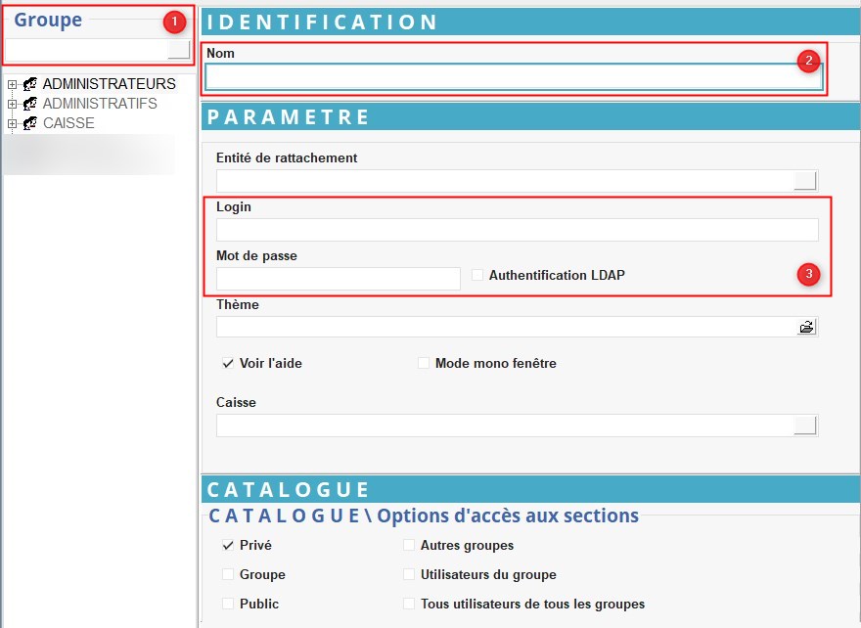The height and width of the screenshot is (628, 861).
Task: Click the ADMINISTRATEURS group icon
Action: point(30,84)
